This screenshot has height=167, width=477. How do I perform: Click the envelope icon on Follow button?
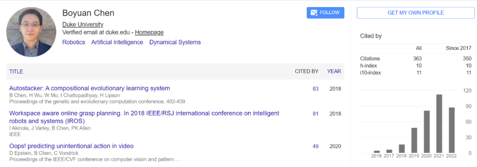pos(314,13)
